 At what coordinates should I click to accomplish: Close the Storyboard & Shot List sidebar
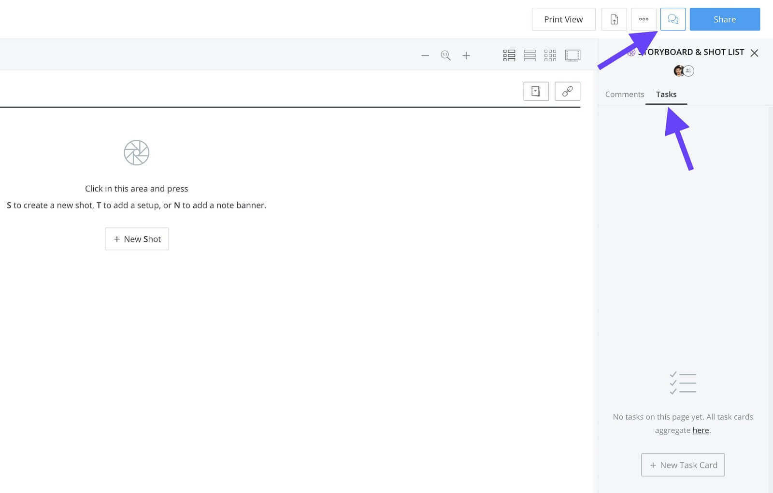point(754,53)
